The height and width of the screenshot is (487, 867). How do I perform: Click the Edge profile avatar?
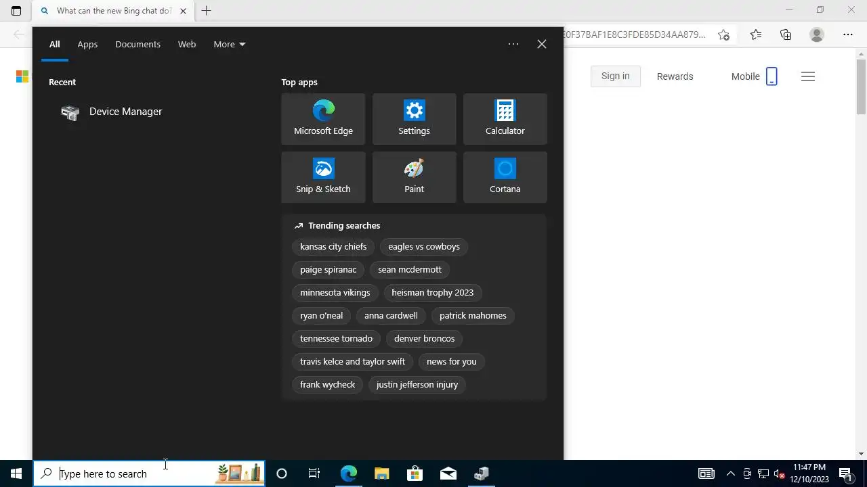point(817,34)
